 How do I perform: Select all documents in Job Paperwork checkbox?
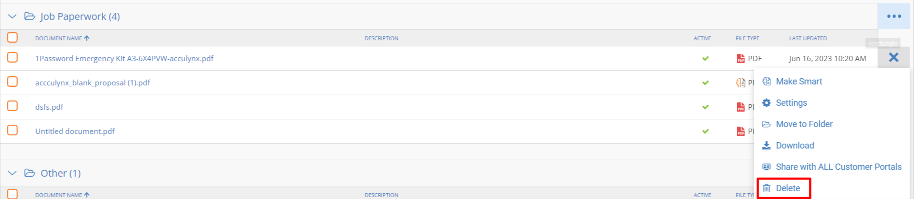pos(13,37)
